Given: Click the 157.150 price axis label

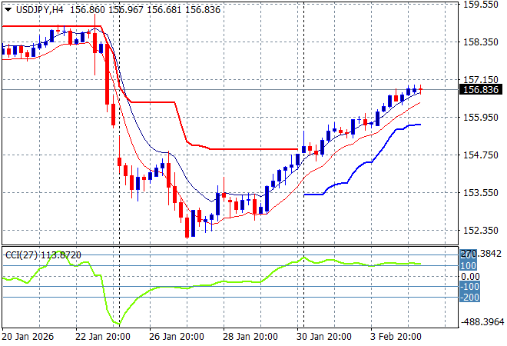Looking at the screenshot, I should (x=481, y=80).
